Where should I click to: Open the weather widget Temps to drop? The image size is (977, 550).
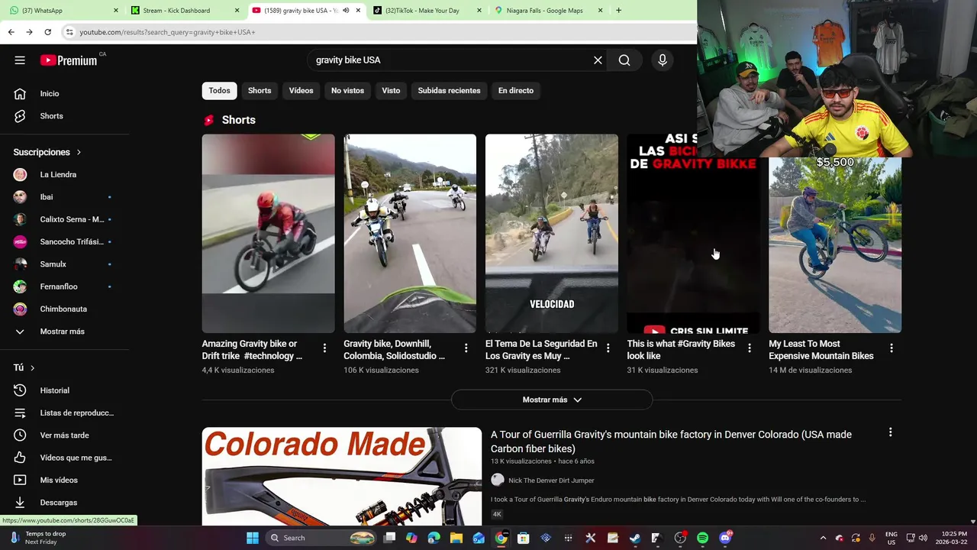[x=38, y=538]
